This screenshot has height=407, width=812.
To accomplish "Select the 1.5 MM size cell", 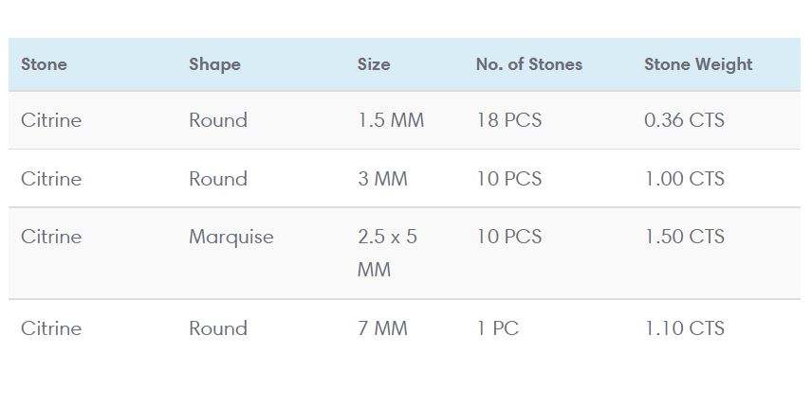I will (391, 120).
